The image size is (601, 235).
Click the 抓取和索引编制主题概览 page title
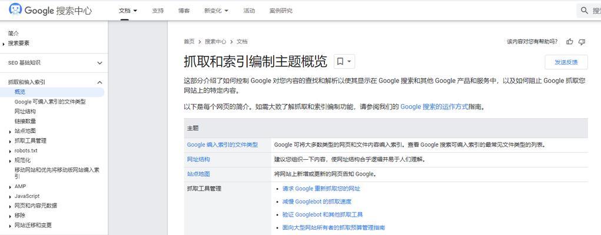[x=255, y=62]
